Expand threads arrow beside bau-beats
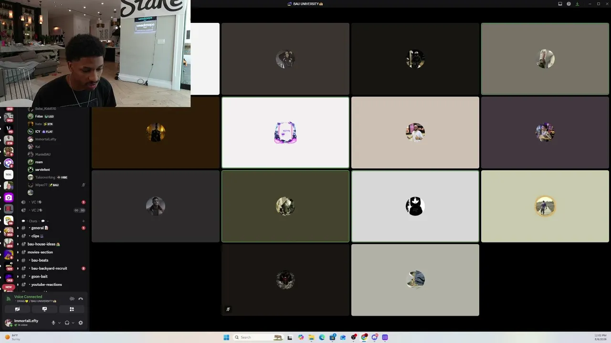The height and width of the screenshot is (343, 611). click(x=18, y=260)
